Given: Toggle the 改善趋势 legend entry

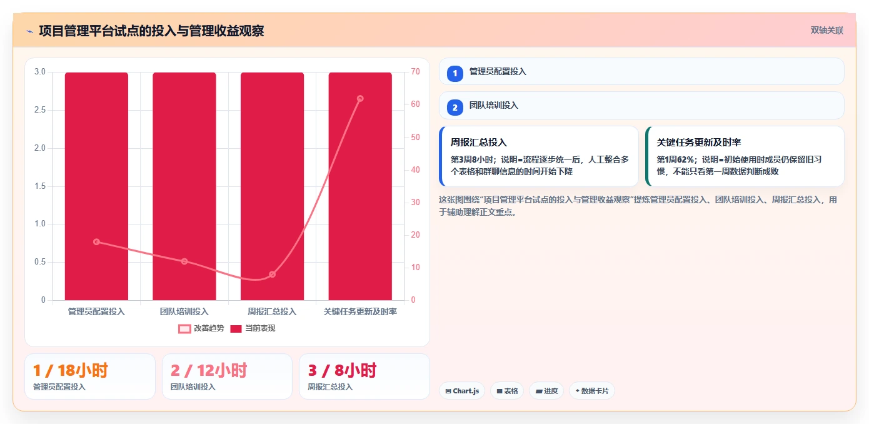Looking at the screenshot, I should (201, 328).
